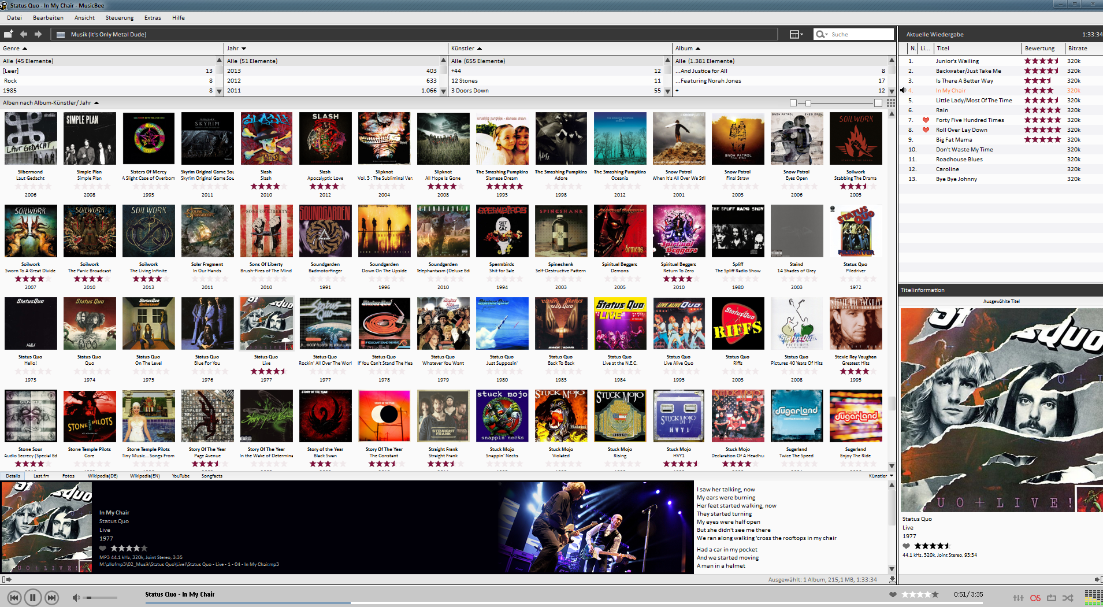Toggle heart in Titelinformation panel
Screen dimensions: 1103x607
[x=907, y=546]
